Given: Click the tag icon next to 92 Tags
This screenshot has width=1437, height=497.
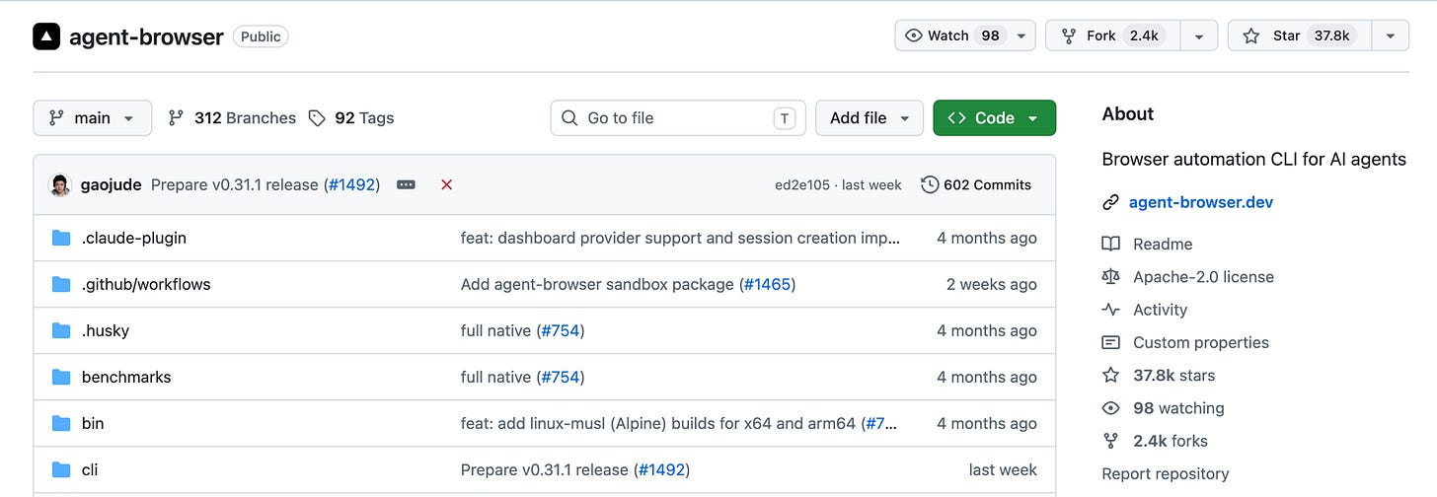Looking at the screenshot, I should pos(317,118).
